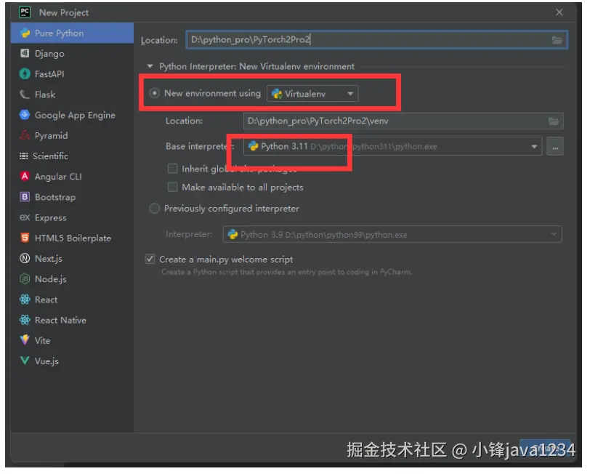590x474 pixels.
Task: Select Pyramid label in project list
Action: point(51,135)
